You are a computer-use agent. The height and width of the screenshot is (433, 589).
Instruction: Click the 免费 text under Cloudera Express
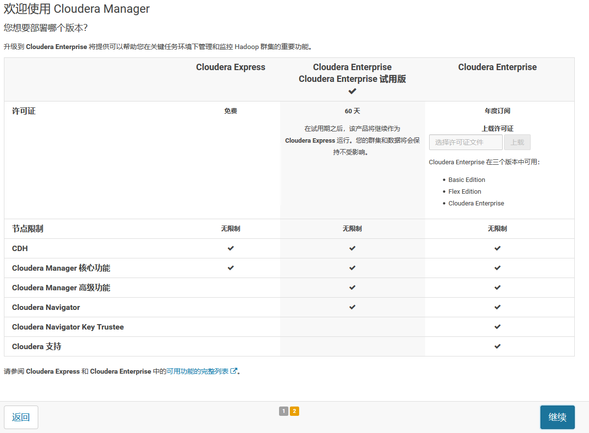click(x=230, y=111)
